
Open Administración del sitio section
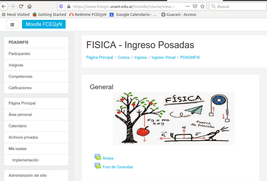pos(36,175)
